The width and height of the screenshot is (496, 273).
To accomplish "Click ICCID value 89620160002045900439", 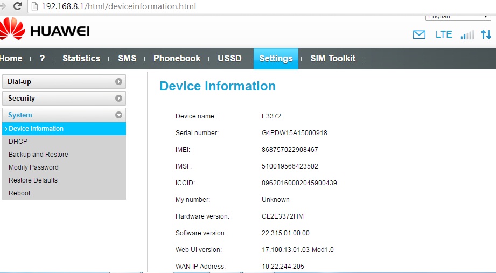I will tap(299, 183).
